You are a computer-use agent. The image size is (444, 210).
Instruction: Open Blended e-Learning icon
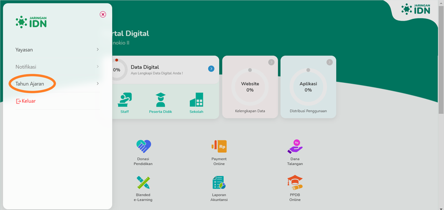click(143, 183)
